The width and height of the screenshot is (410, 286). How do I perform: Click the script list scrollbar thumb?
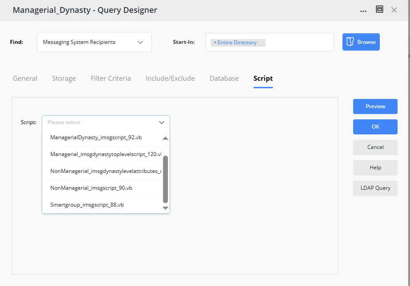point(165,179)
